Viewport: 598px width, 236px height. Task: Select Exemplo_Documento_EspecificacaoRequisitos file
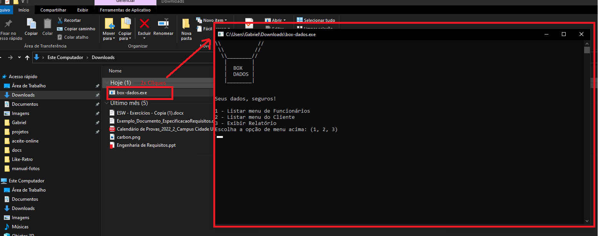tap(161, 121)
